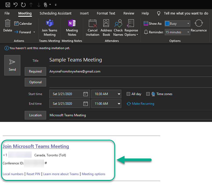Open the Recurrence settings
Image resolution: width=212 pixels, height=188 pixels.
[x=199, y=26]
